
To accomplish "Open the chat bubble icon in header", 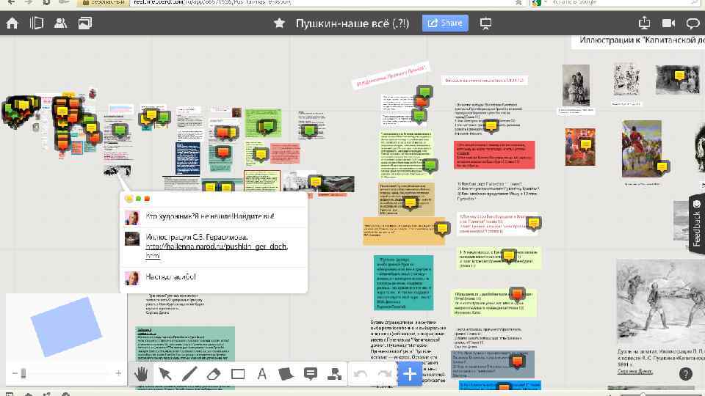I will click(x=693, y=23).
